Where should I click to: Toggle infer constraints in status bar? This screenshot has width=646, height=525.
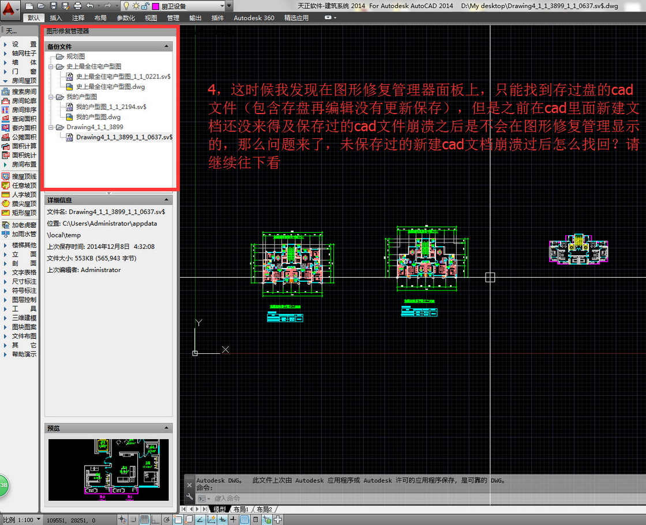click(x=122, y=520)
